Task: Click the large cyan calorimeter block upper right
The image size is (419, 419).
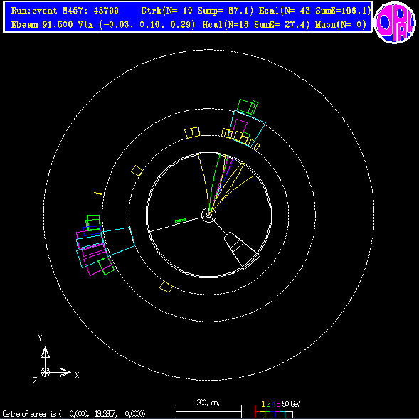Action: (248, 129)
